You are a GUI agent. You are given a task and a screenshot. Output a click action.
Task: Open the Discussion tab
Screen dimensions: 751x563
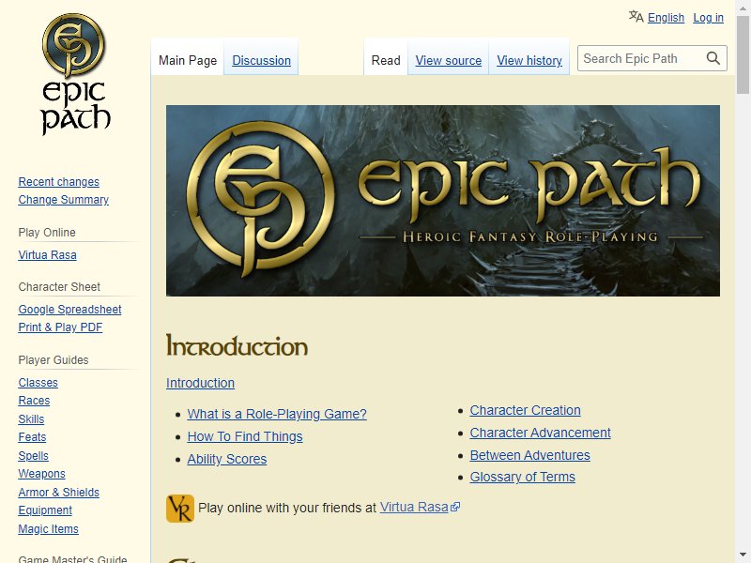[262, 61]
